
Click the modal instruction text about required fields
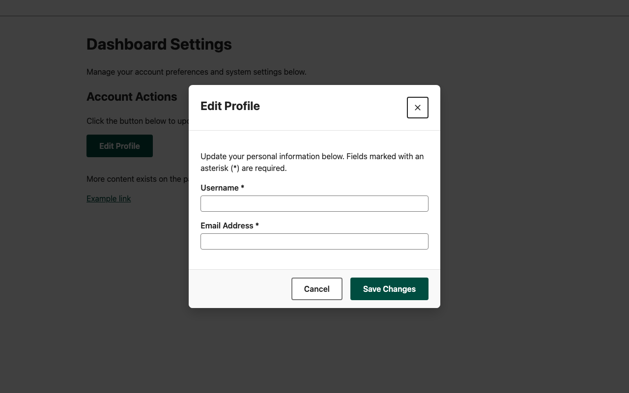tap(312, 162)
